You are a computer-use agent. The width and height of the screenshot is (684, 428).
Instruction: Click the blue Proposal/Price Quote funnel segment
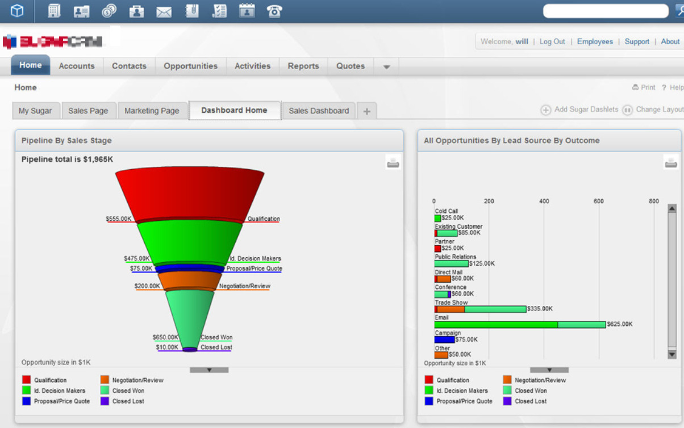[x=190, y=268]
